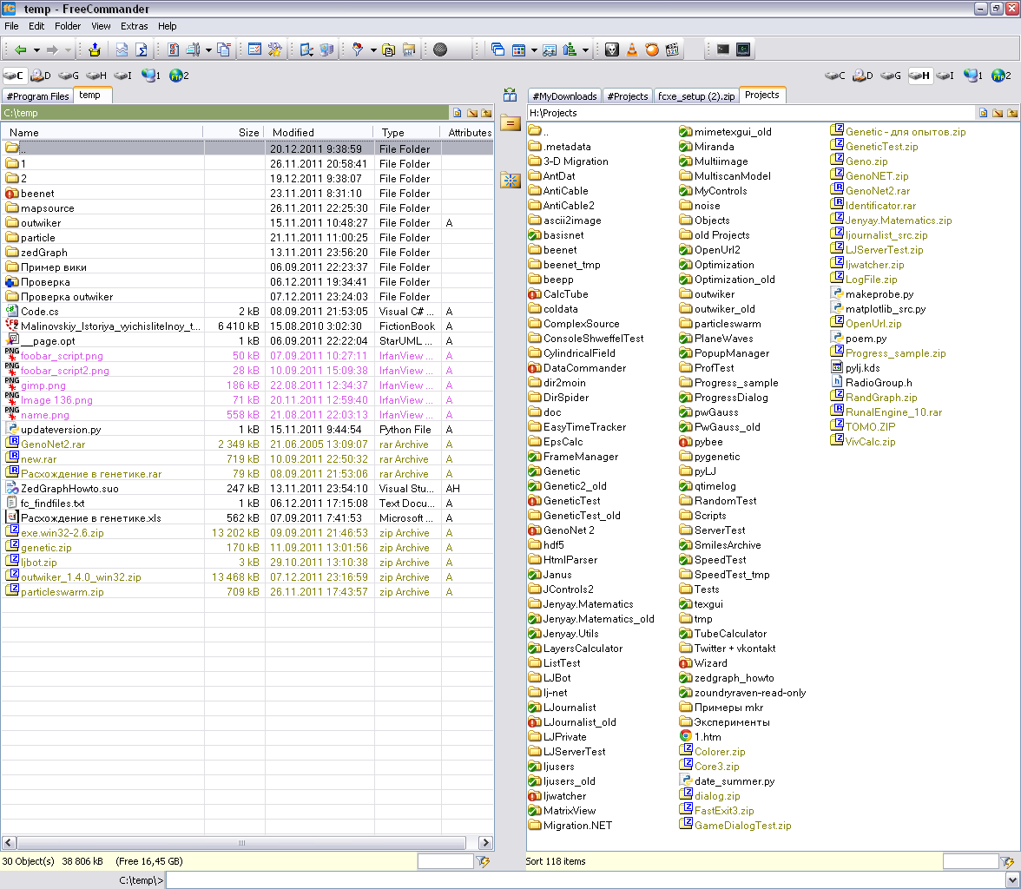
Task: Click the sigma folder size icon
Action: 141,50
